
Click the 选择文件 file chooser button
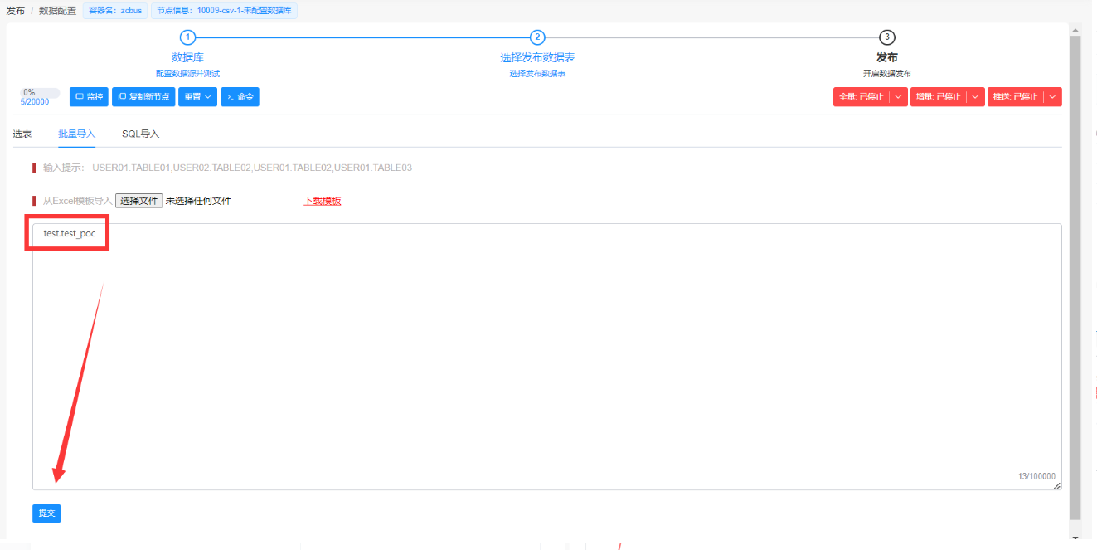[138, 201]
